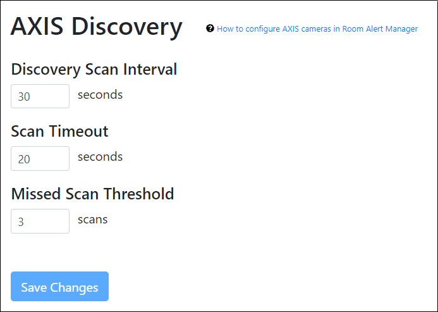Click the AXIS Discovery page title

(97, 27)
